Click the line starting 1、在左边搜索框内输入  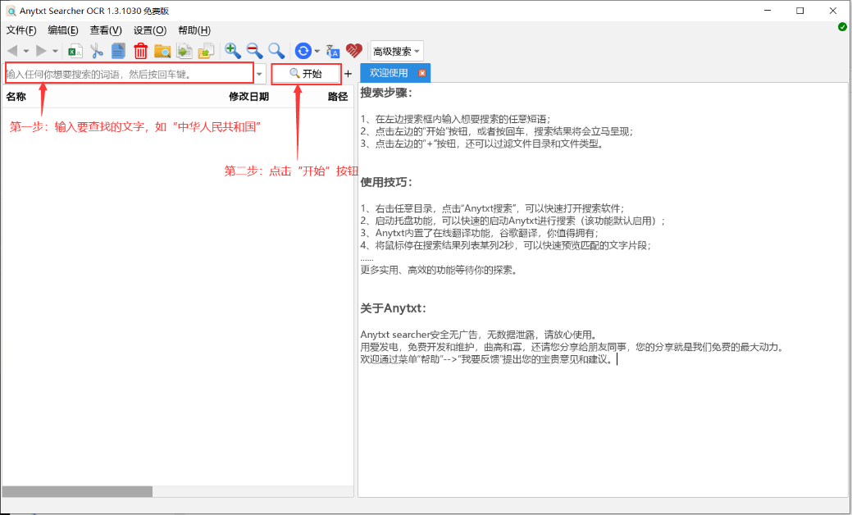tap(455, 119)
